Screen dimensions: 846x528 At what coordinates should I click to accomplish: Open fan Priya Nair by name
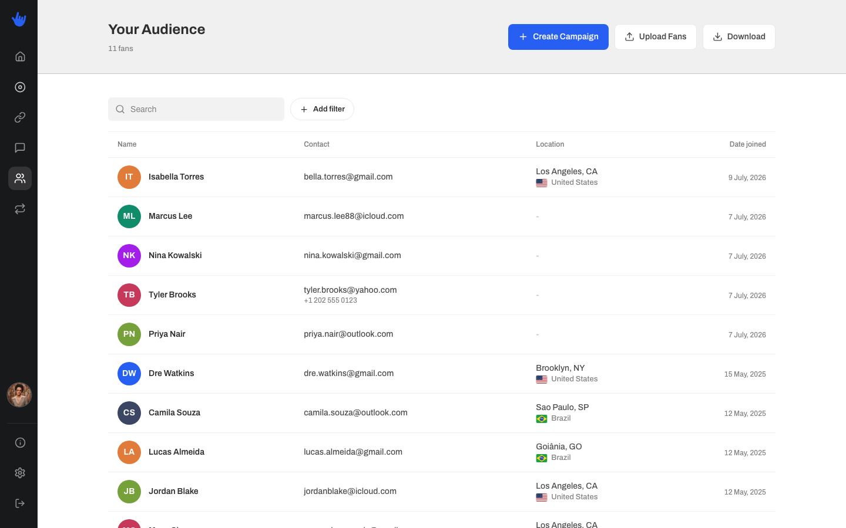[167, 334]
